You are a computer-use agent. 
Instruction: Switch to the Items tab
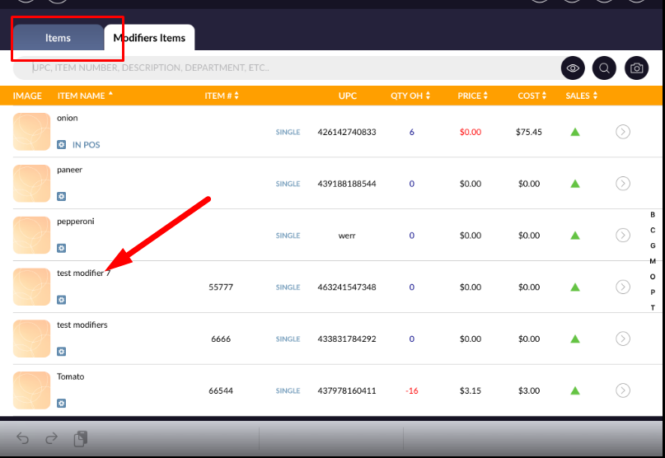tap(58, 38)
